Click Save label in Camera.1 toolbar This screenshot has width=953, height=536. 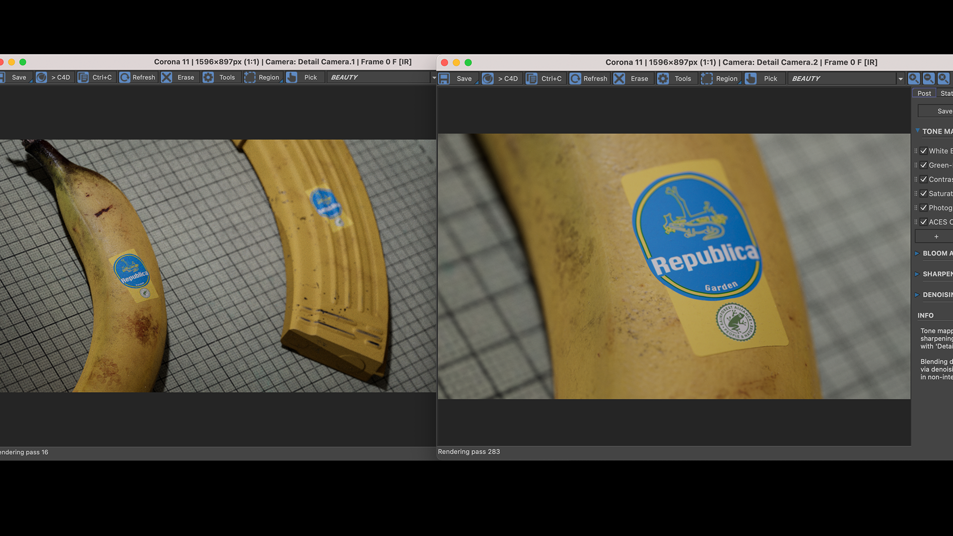[19, 77]
